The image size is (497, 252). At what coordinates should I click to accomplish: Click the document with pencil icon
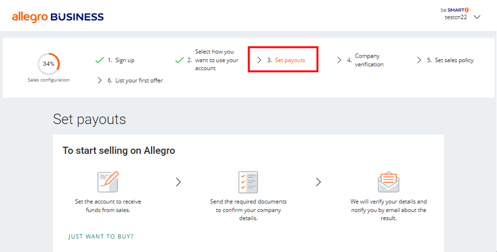[x=108, y=182]
